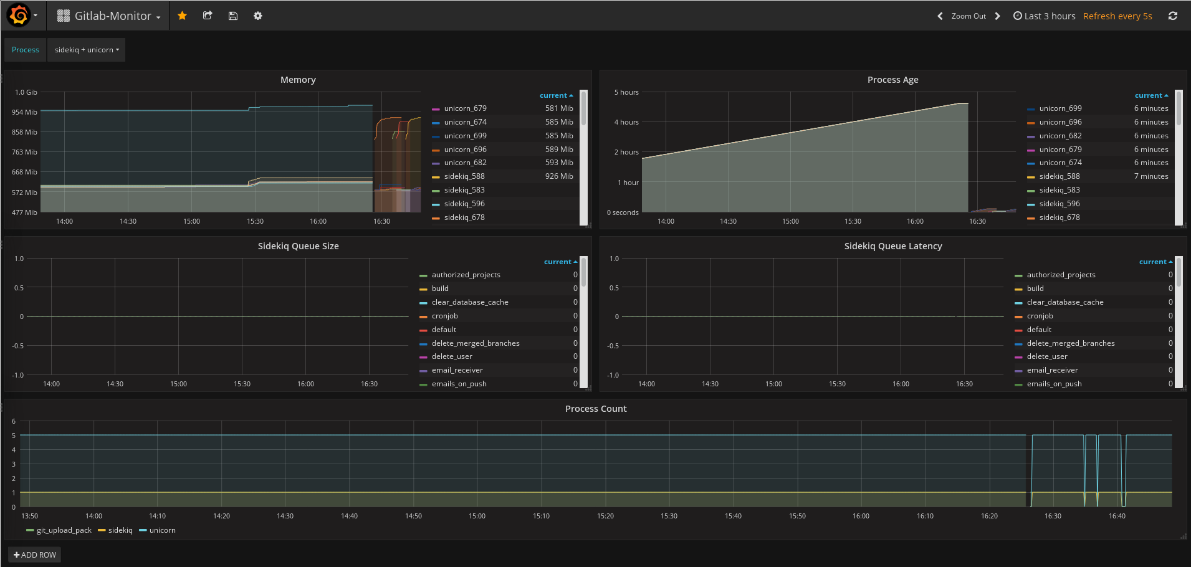
Task: Open the 'Last 3 hours' time picker
Action: (x=1045, y=16)
